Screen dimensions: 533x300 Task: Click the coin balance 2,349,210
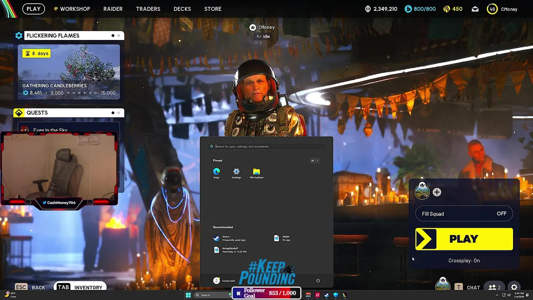(x=381, y=9)
